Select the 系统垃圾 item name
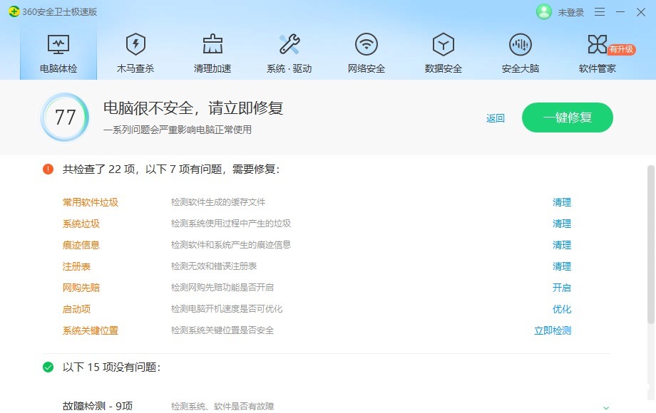656x413 pixels. pyautogui.click(x=81, y=224)
